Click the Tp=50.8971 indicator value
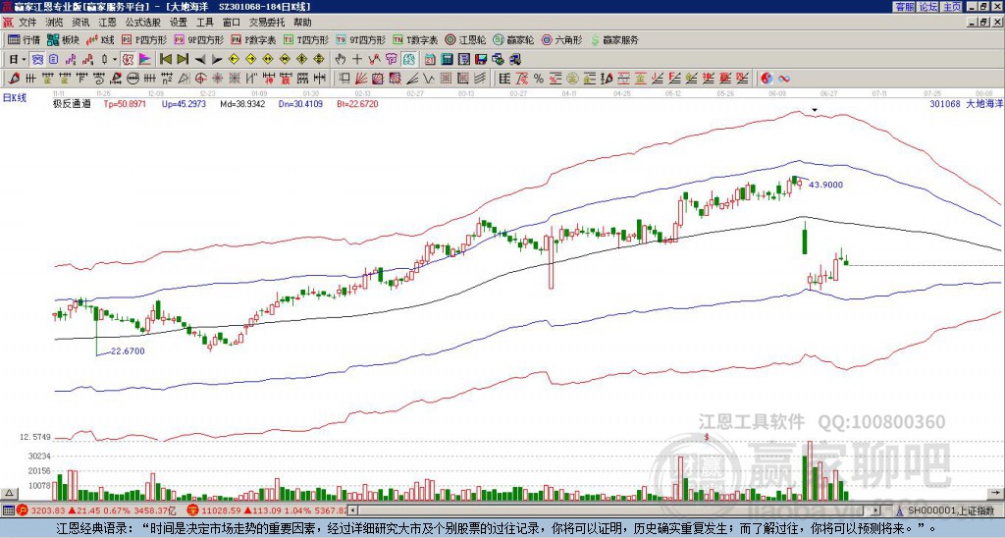 click(125, 104)
